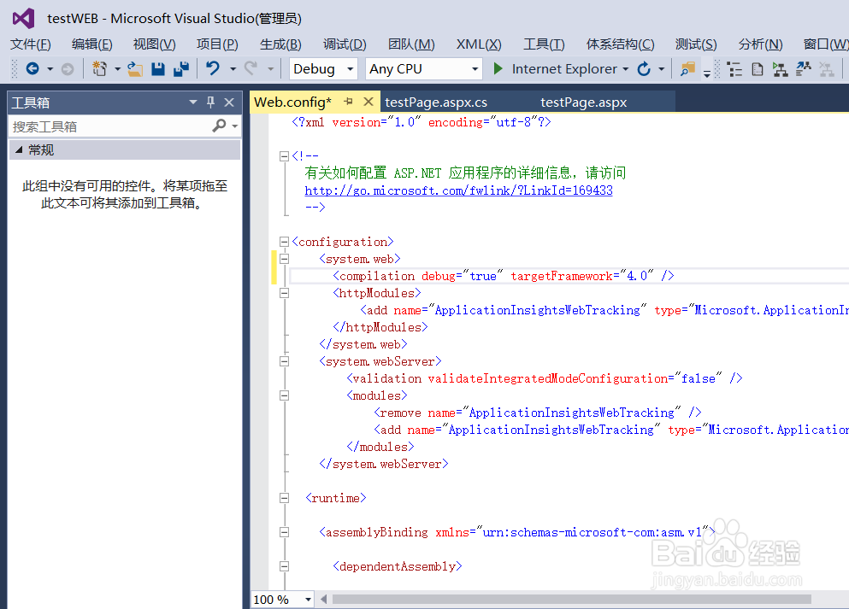Open the 100 % zoom dropdown

308,600
